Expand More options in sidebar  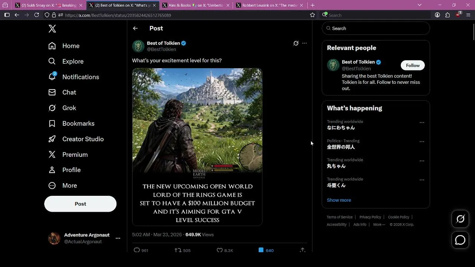tap(62, 185)
